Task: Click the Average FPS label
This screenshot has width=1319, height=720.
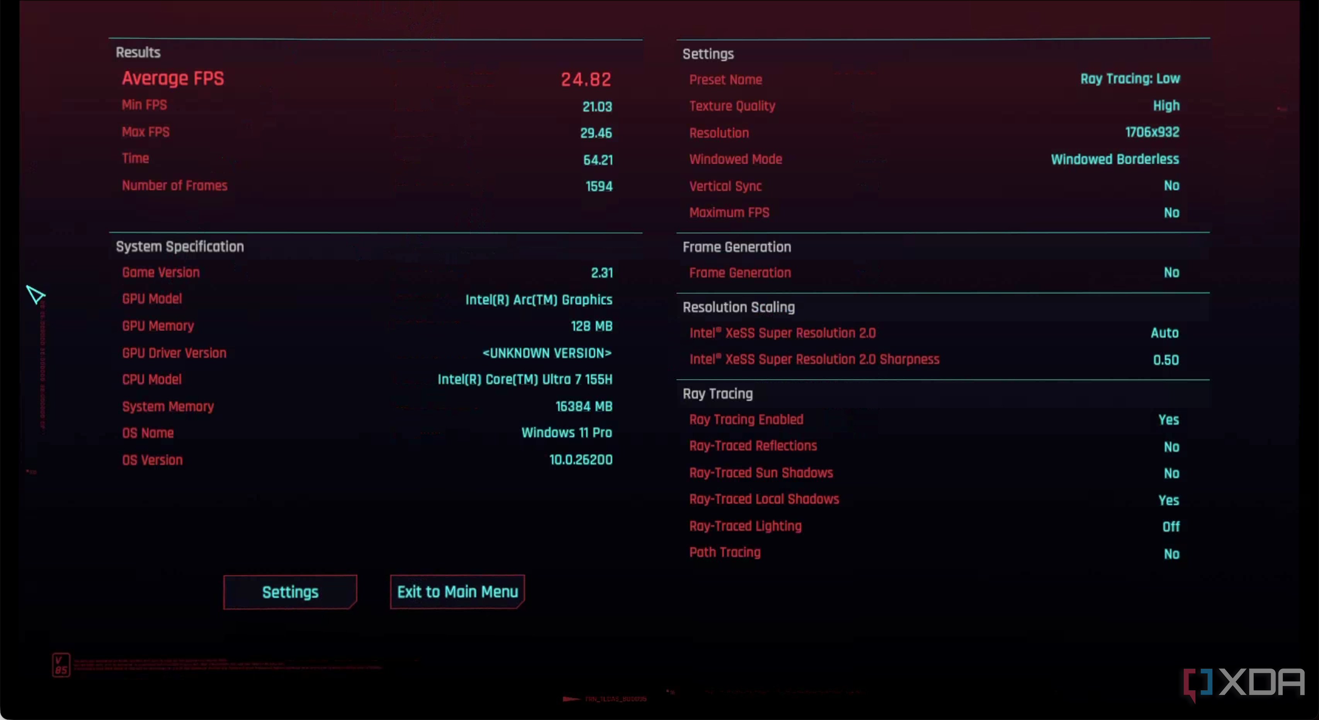Action: click(173, 78)
